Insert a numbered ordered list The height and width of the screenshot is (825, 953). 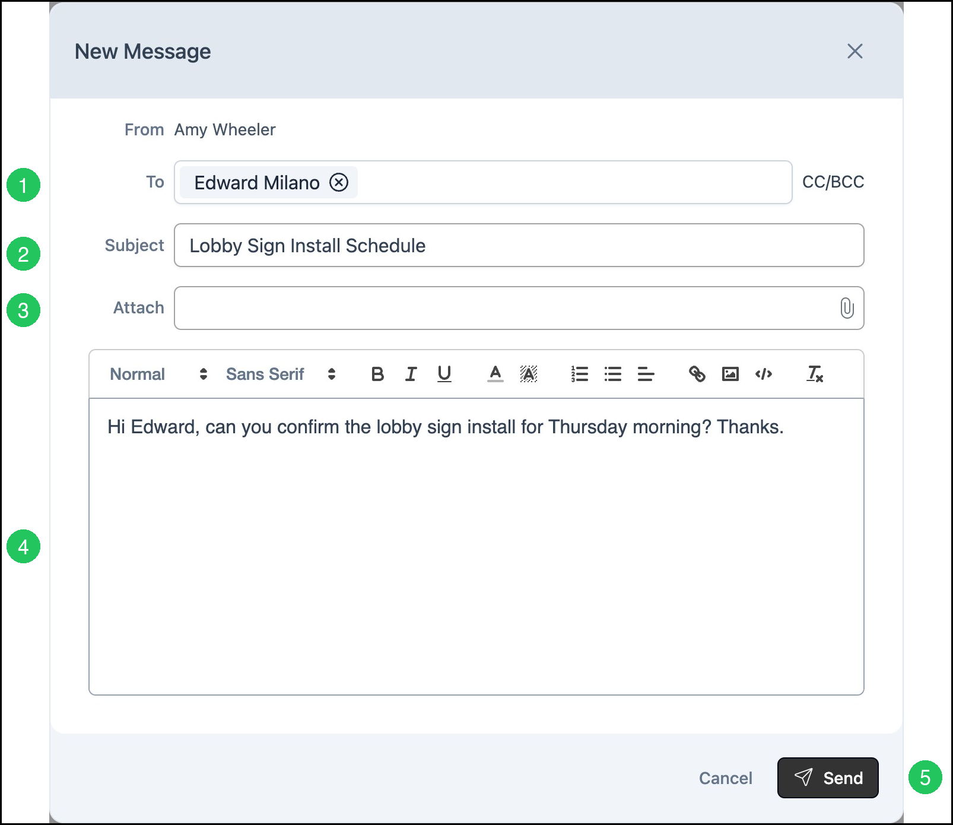[580, 374]
